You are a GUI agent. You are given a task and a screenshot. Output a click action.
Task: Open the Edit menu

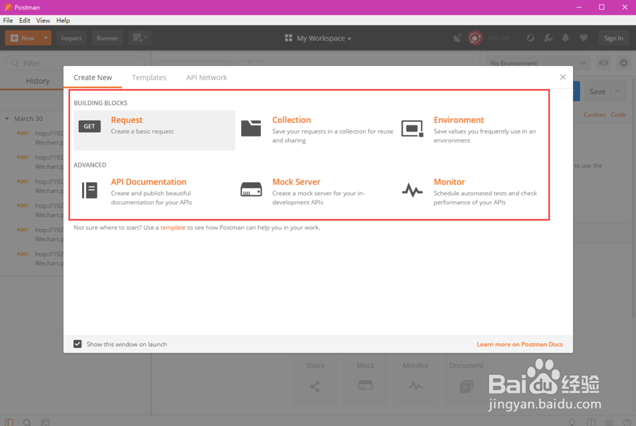click(24, 20)
